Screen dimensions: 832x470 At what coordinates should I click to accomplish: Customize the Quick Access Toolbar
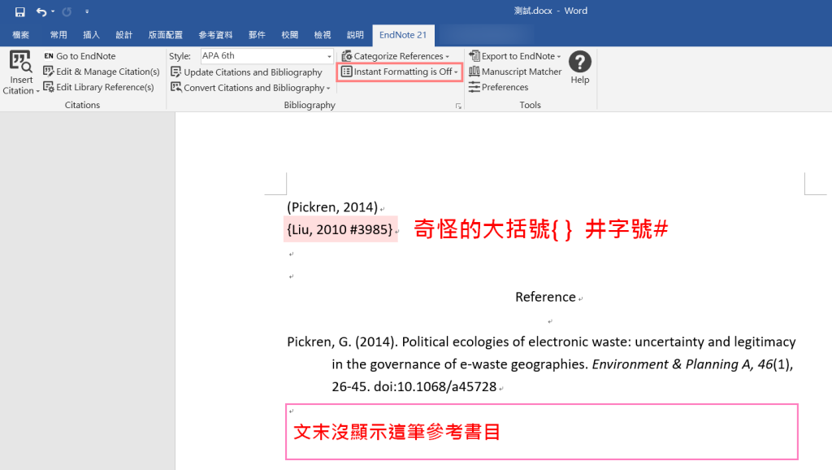click(x=87, y=11)
